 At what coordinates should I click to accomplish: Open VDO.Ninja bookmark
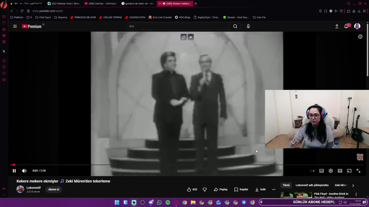[182, 17]
